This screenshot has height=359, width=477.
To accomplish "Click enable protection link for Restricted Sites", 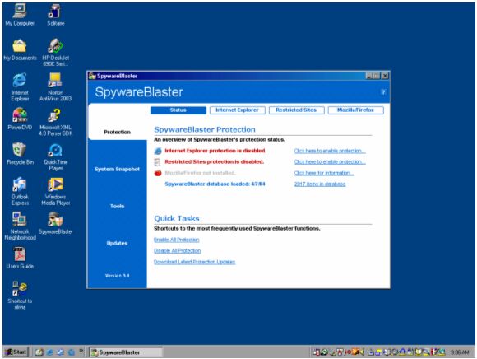I will click(330, 161).
